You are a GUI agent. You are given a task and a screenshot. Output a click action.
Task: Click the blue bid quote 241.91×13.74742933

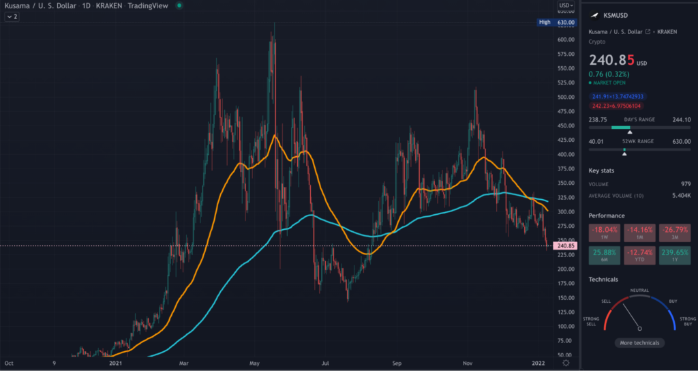(618, 96)
